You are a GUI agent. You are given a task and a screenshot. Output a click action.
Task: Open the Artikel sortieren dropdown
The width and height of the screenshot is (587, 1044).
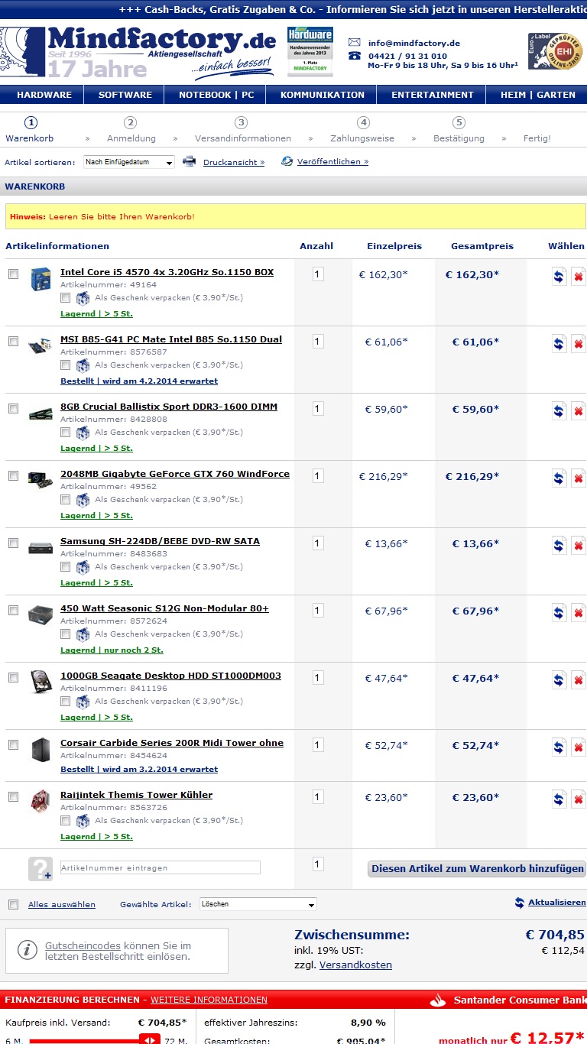click(128, 162)
